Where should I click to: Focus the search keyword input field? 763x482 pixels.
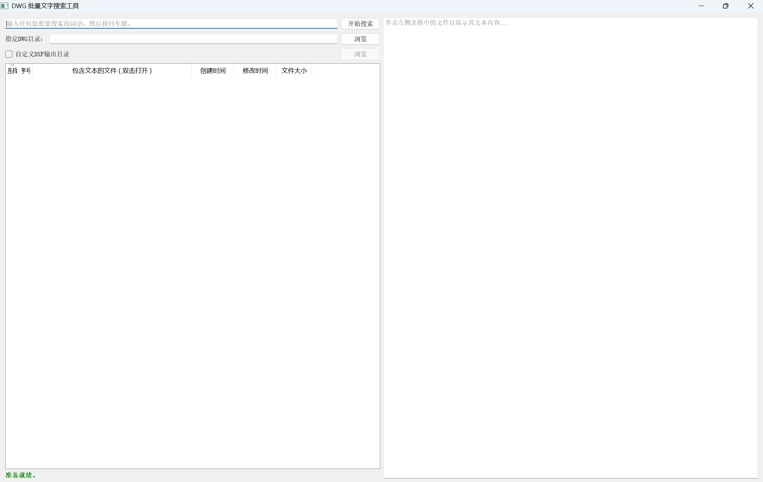point(171,24)
